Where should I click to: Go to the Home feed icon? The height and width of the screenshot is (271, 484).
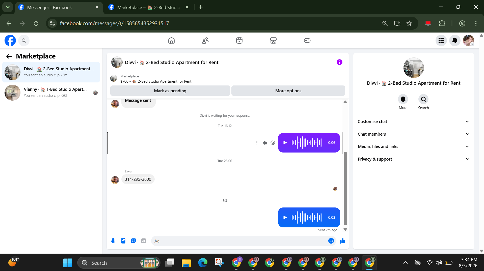click(171, 40)
